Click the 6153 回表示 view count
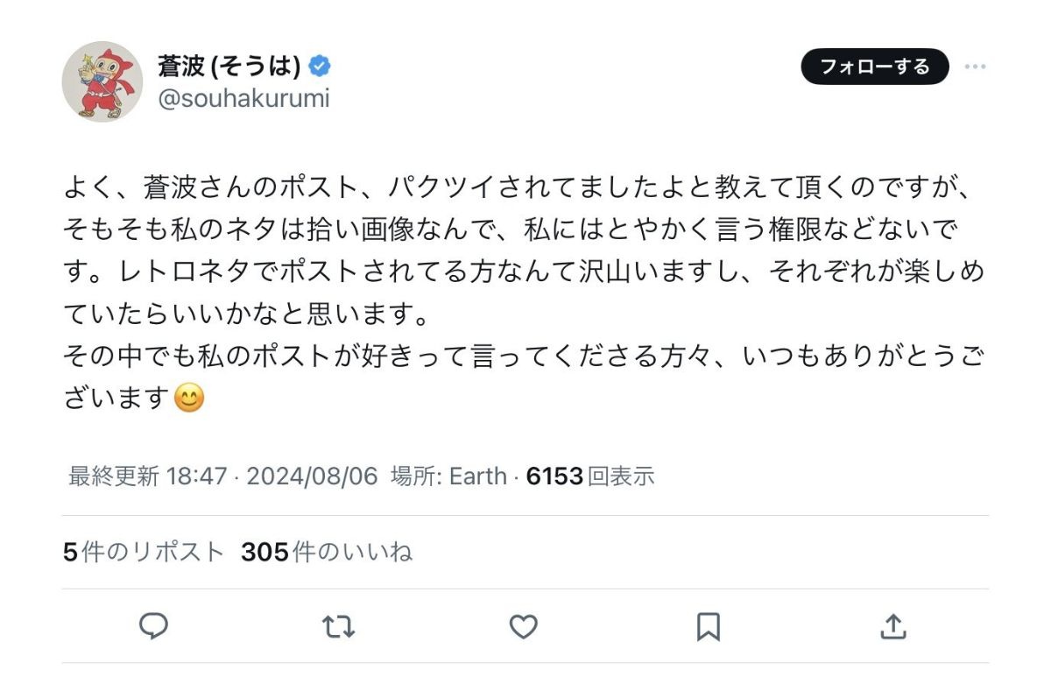Viewport: 1051px width, 677px height. tap(590, 476)
